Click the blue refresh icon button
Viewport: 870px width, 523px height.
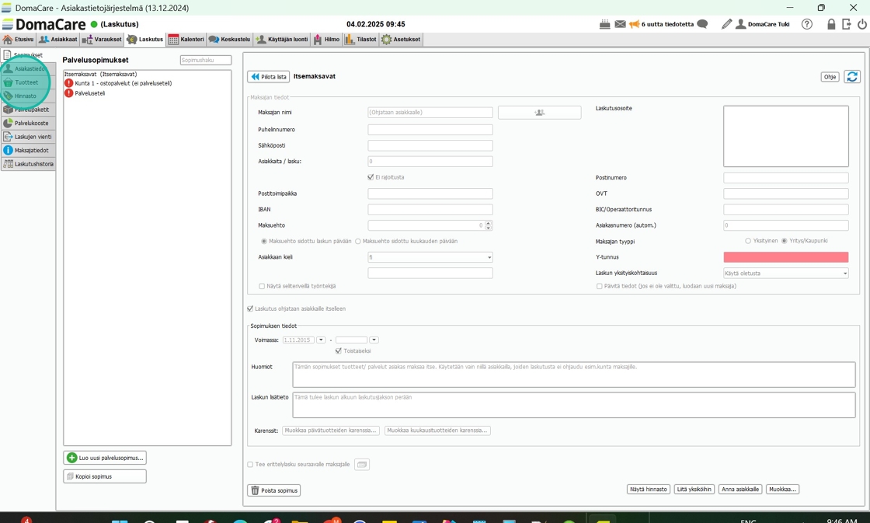tap(852, 77)
